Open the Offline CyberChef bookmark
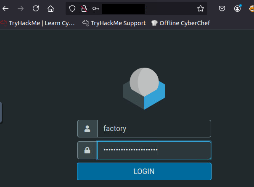 [180, 23]
